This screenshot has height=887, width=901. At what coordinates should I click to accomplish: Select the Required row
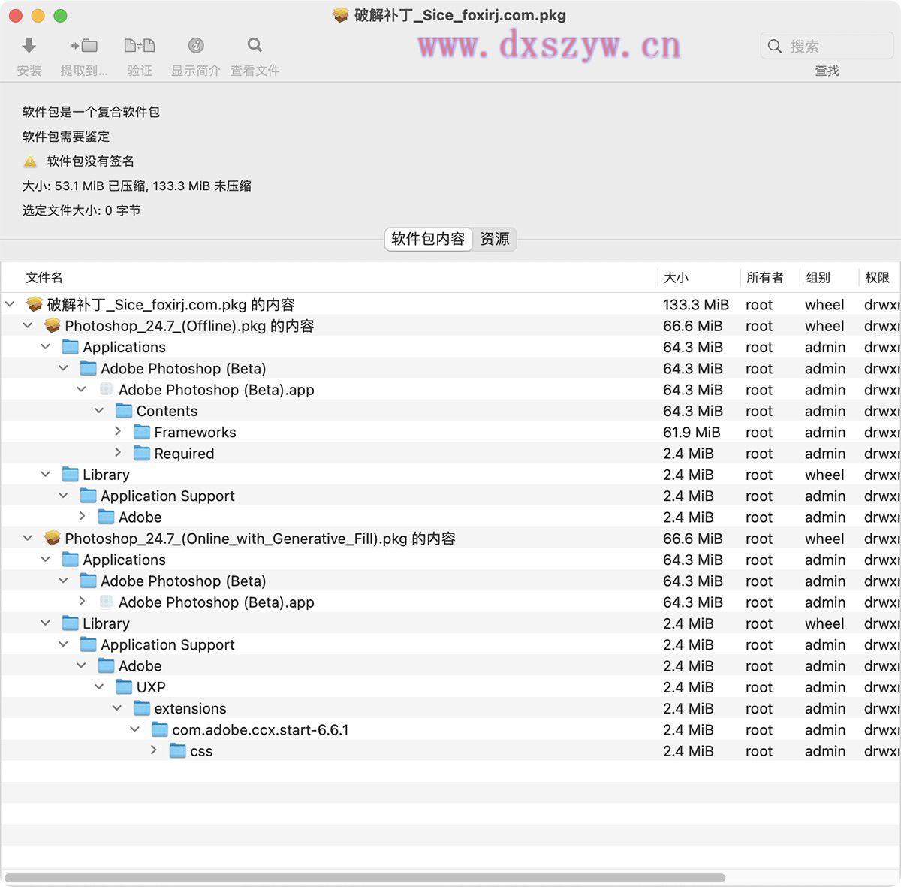[x=450, y=453]
